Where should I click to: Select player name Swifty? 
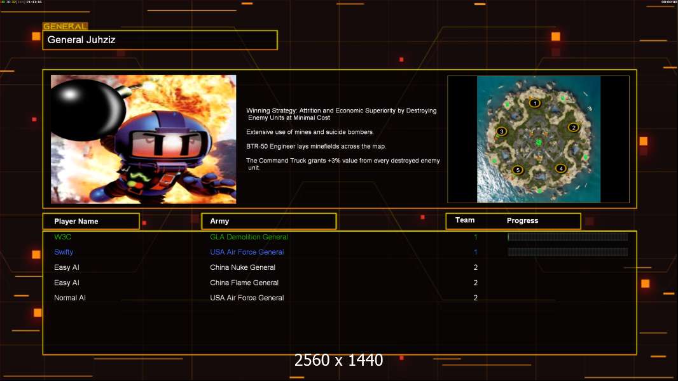coord(64,252)
